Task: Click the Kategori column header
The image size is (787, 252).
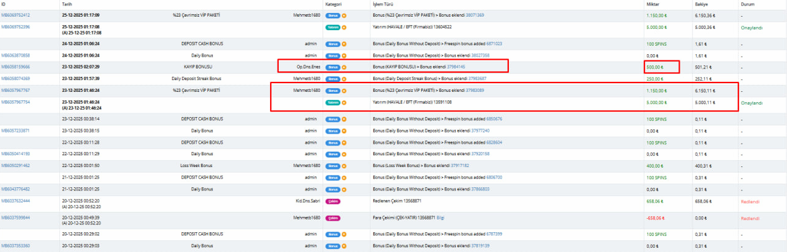Action: (x=333, y=4)
